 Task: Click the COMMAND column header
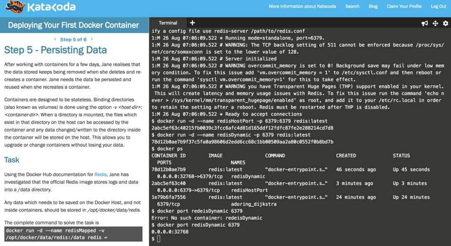(x=275, y=156)
